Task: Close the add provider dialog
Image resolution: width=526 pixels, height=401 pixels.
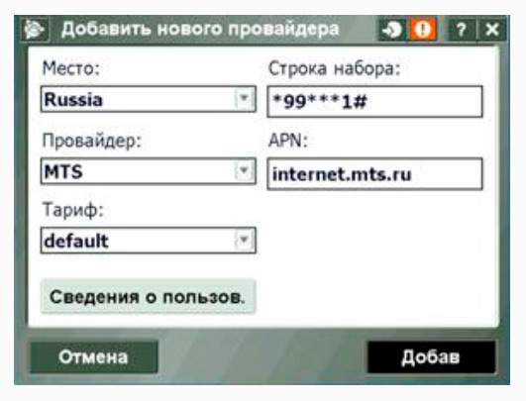Action: [x=491, y=30]
